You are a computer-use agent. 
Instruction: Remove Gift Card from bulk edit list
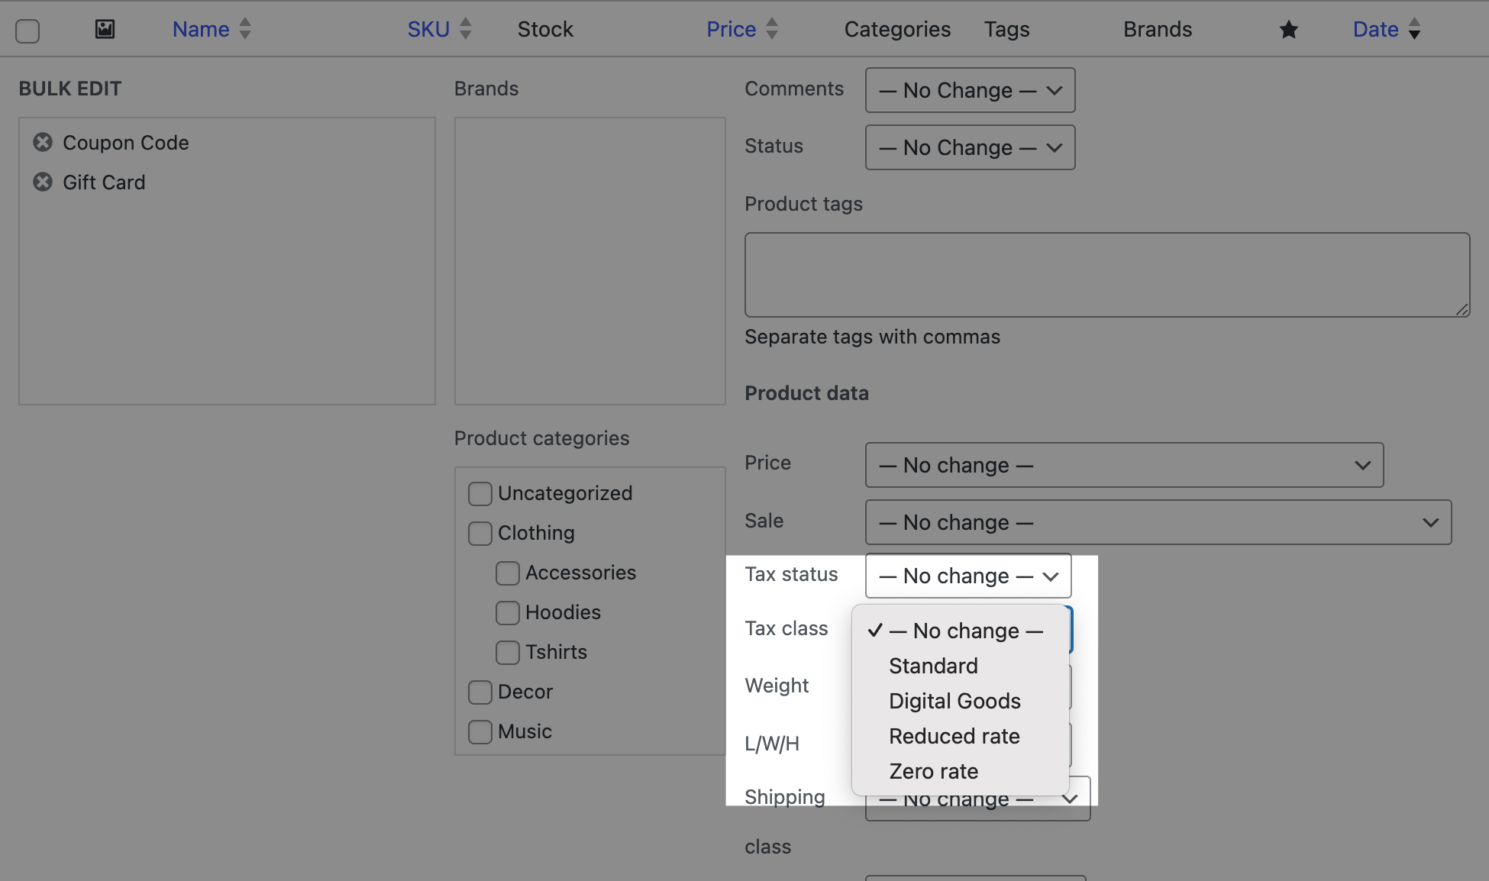point(43,182)
